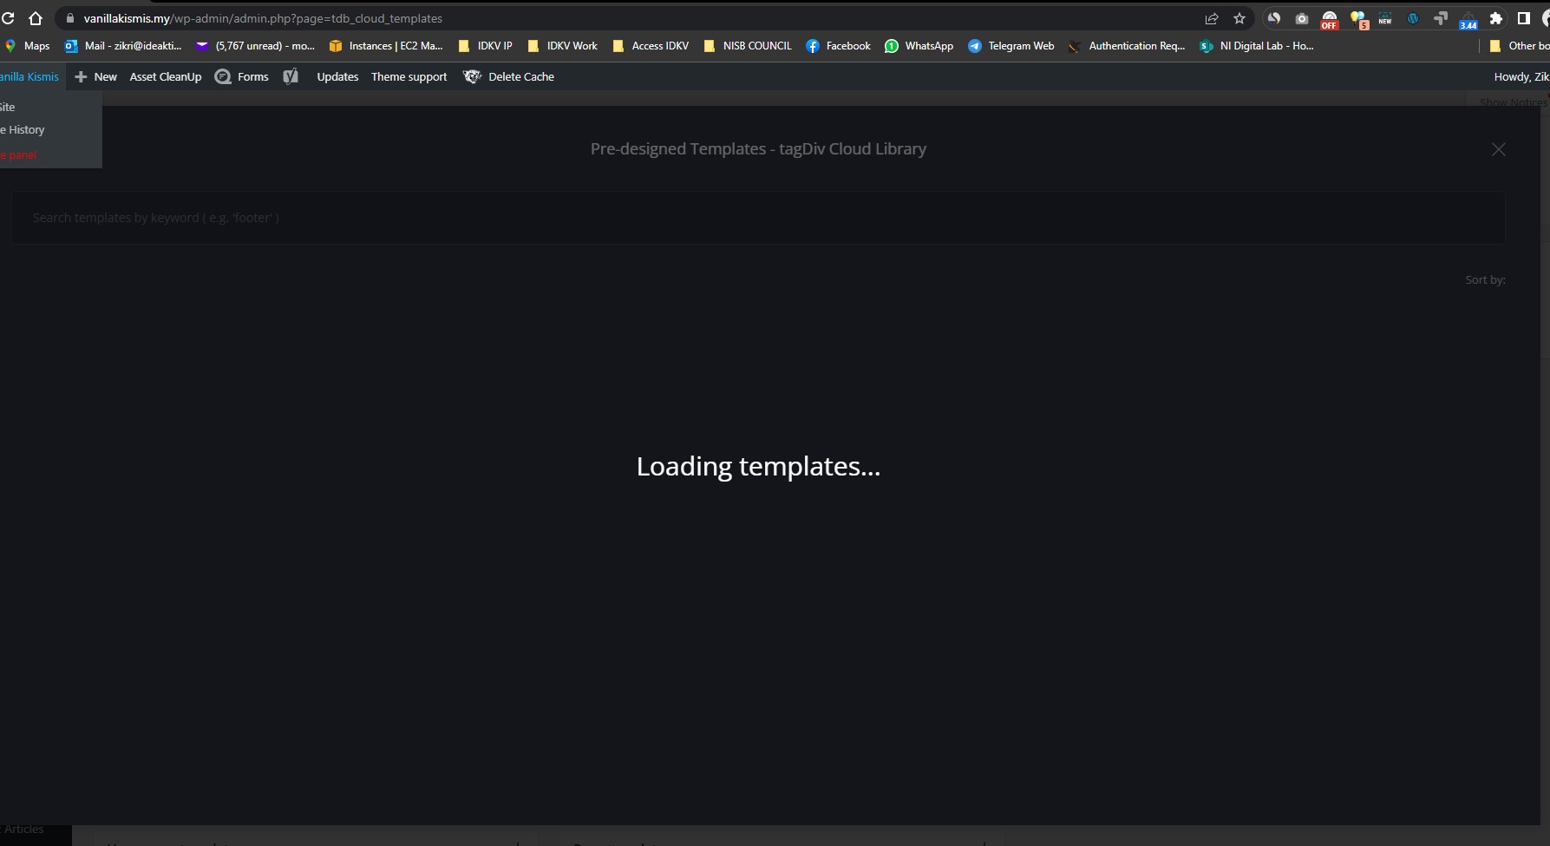Select Theme support in admin bar
Viewport: 1550px width, 846px height.
point(409,76)
